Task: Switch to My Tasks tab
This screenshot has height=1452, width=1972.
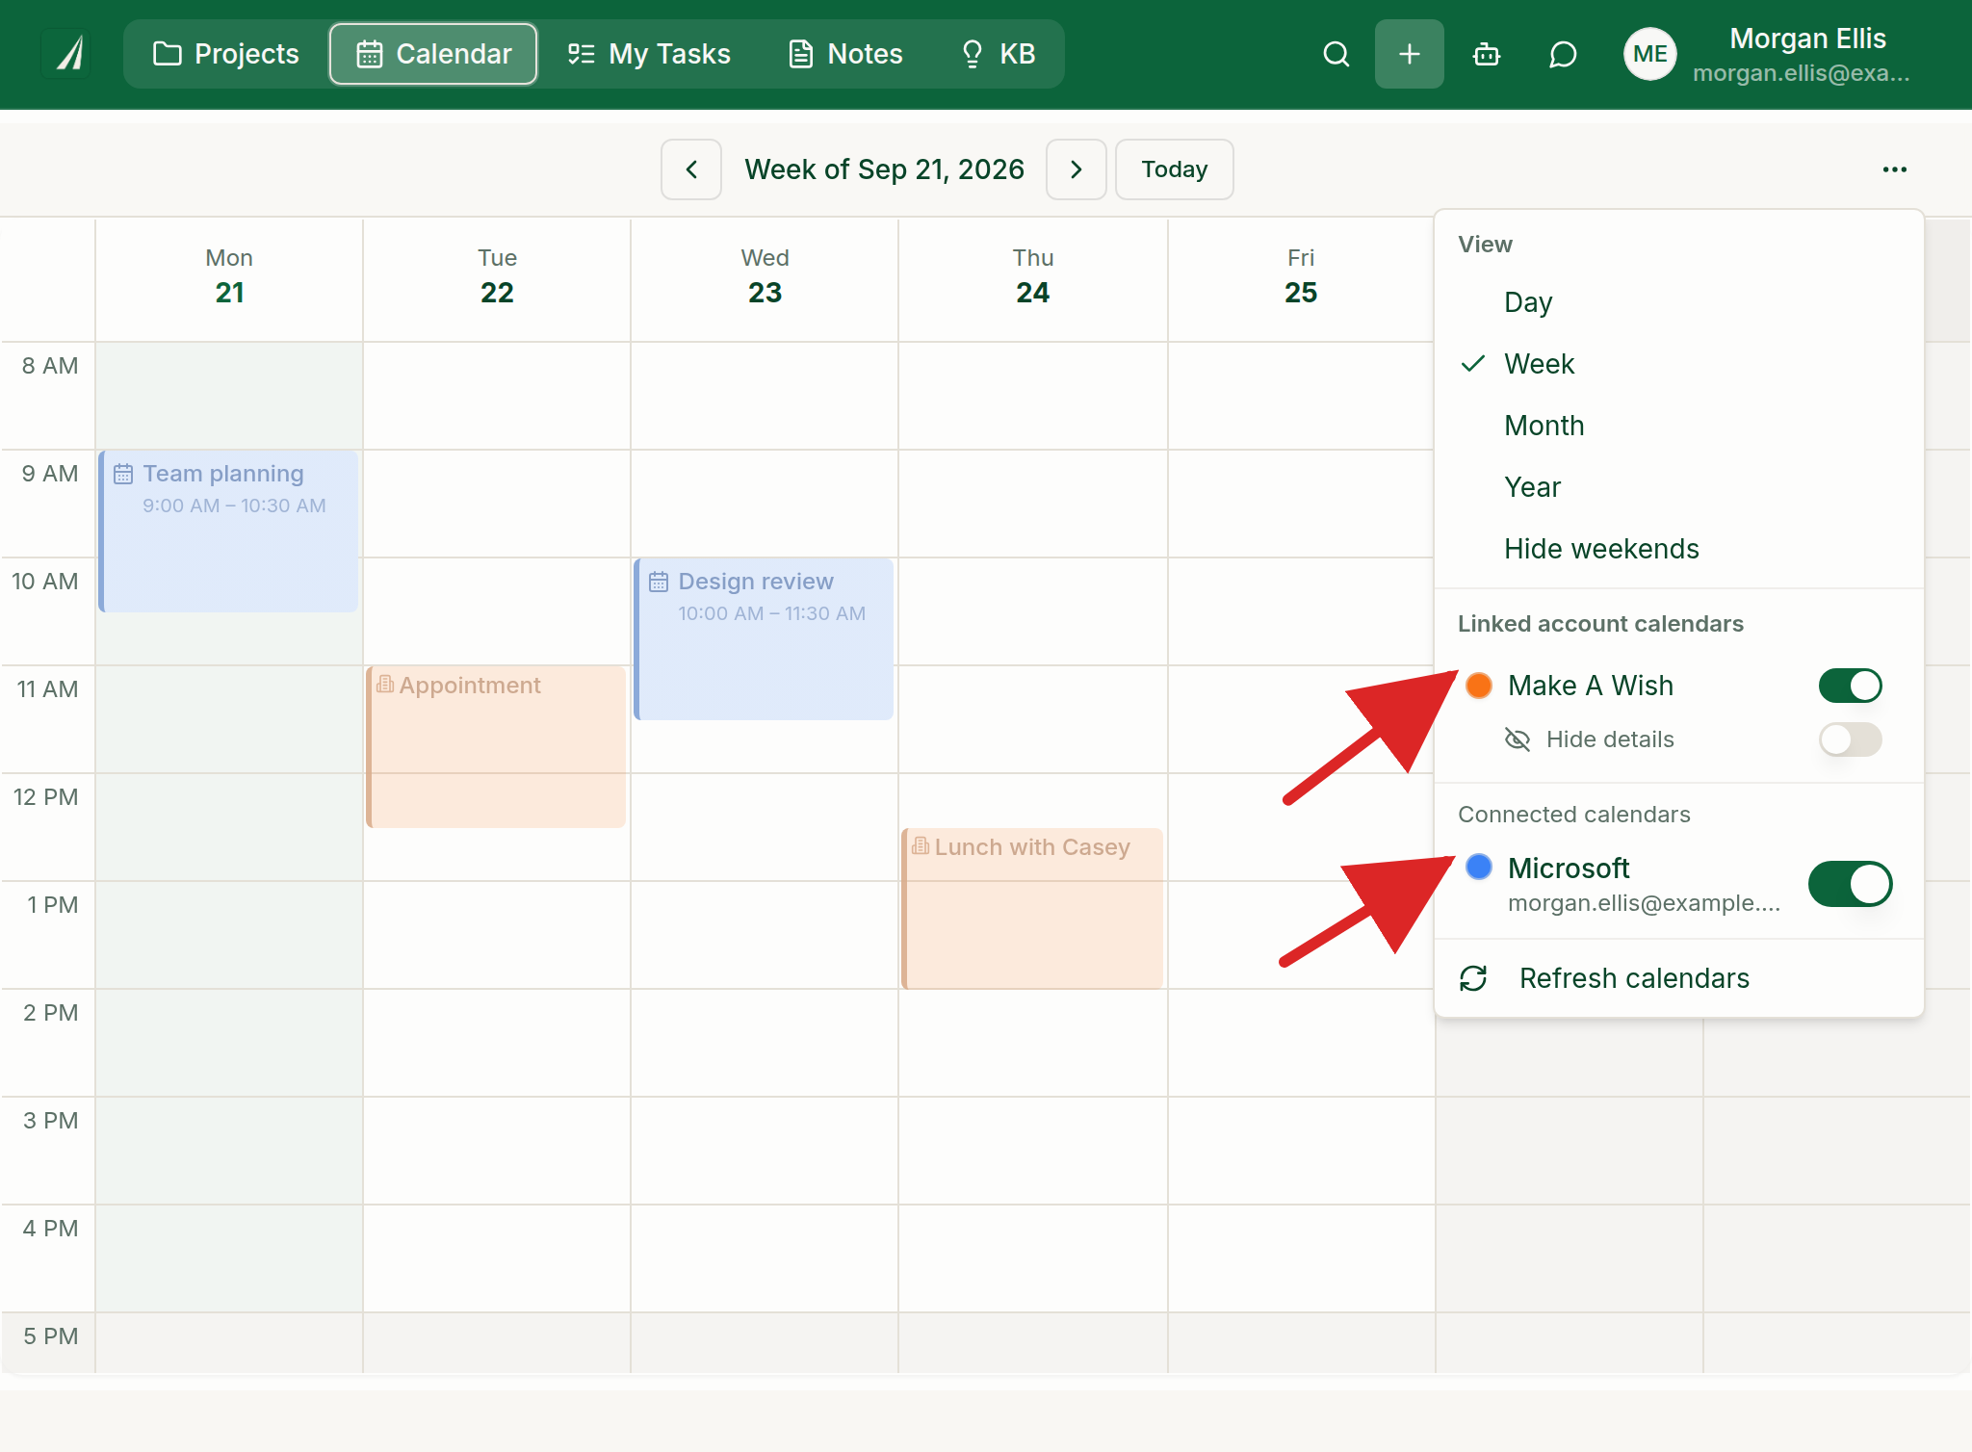Action: [x=649, y=54]
